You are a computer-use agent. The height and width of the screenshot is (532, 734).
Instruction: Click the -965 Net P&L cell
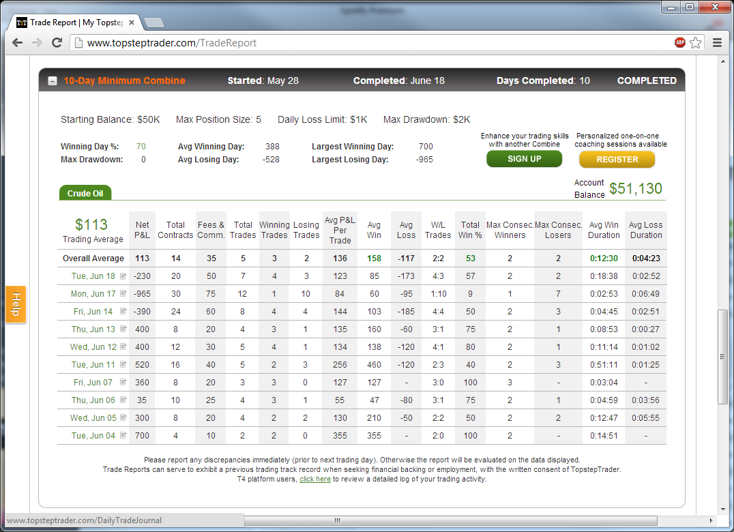[x=143, y=294]
